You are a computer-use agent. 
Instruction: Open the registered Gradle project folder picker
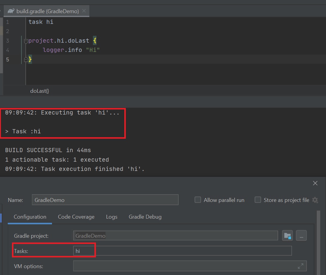287,236
